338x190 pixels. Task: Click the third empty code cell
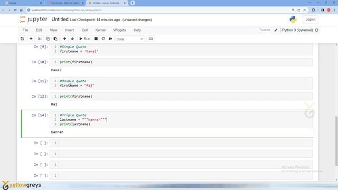pos(181,165)
